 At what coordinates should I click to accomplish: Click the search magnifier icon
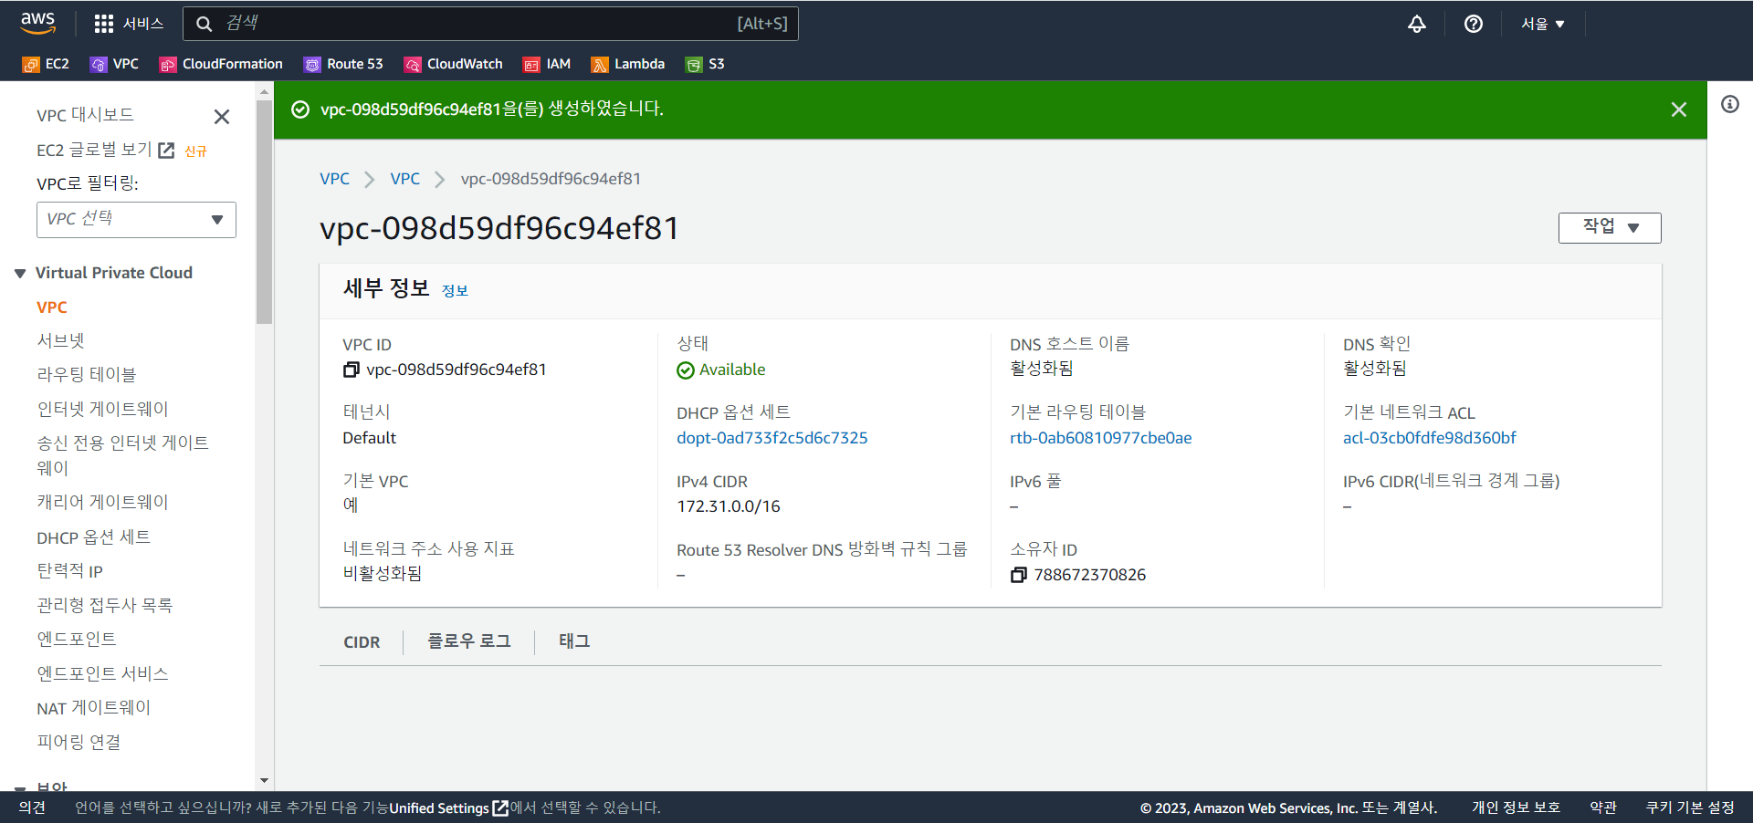tap(205, 24)
